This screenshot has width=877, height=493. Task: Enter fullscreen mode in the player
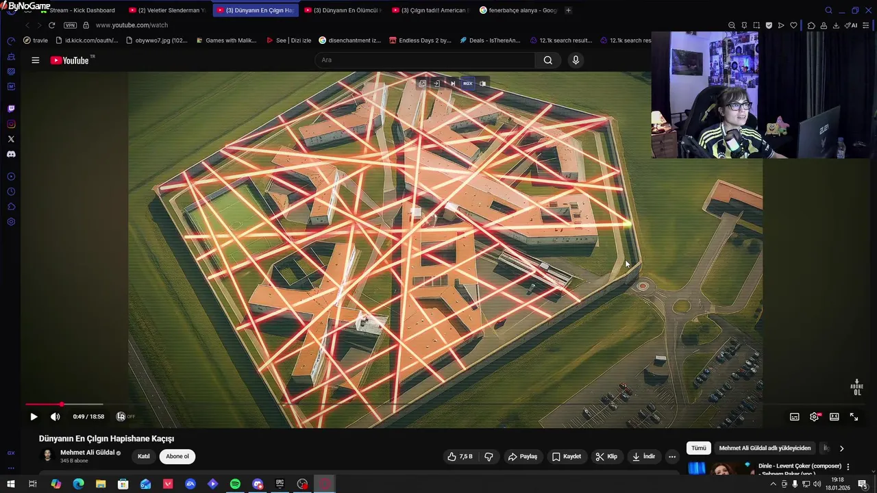click(854, 416)
